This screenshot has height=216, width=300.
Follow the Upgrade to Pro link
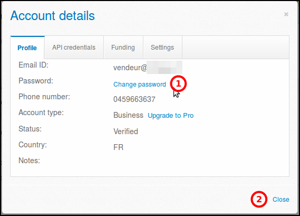pos(171,116)
